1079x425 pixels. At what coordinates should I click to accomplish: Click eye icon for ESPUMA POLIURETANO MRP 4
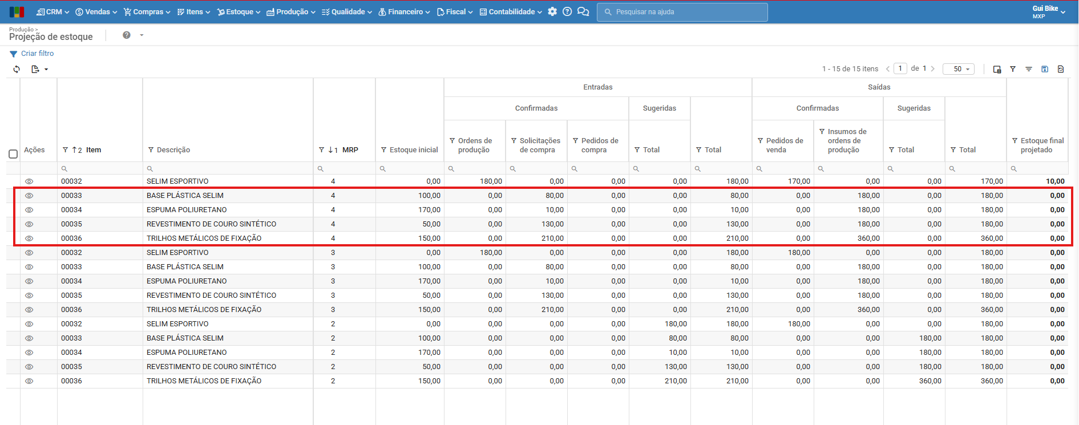click(x=29, y=210)
